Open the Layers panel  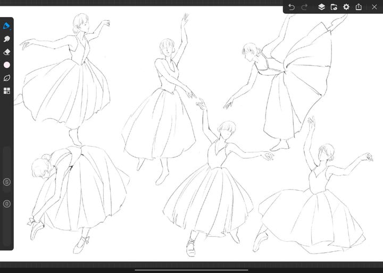321,7
